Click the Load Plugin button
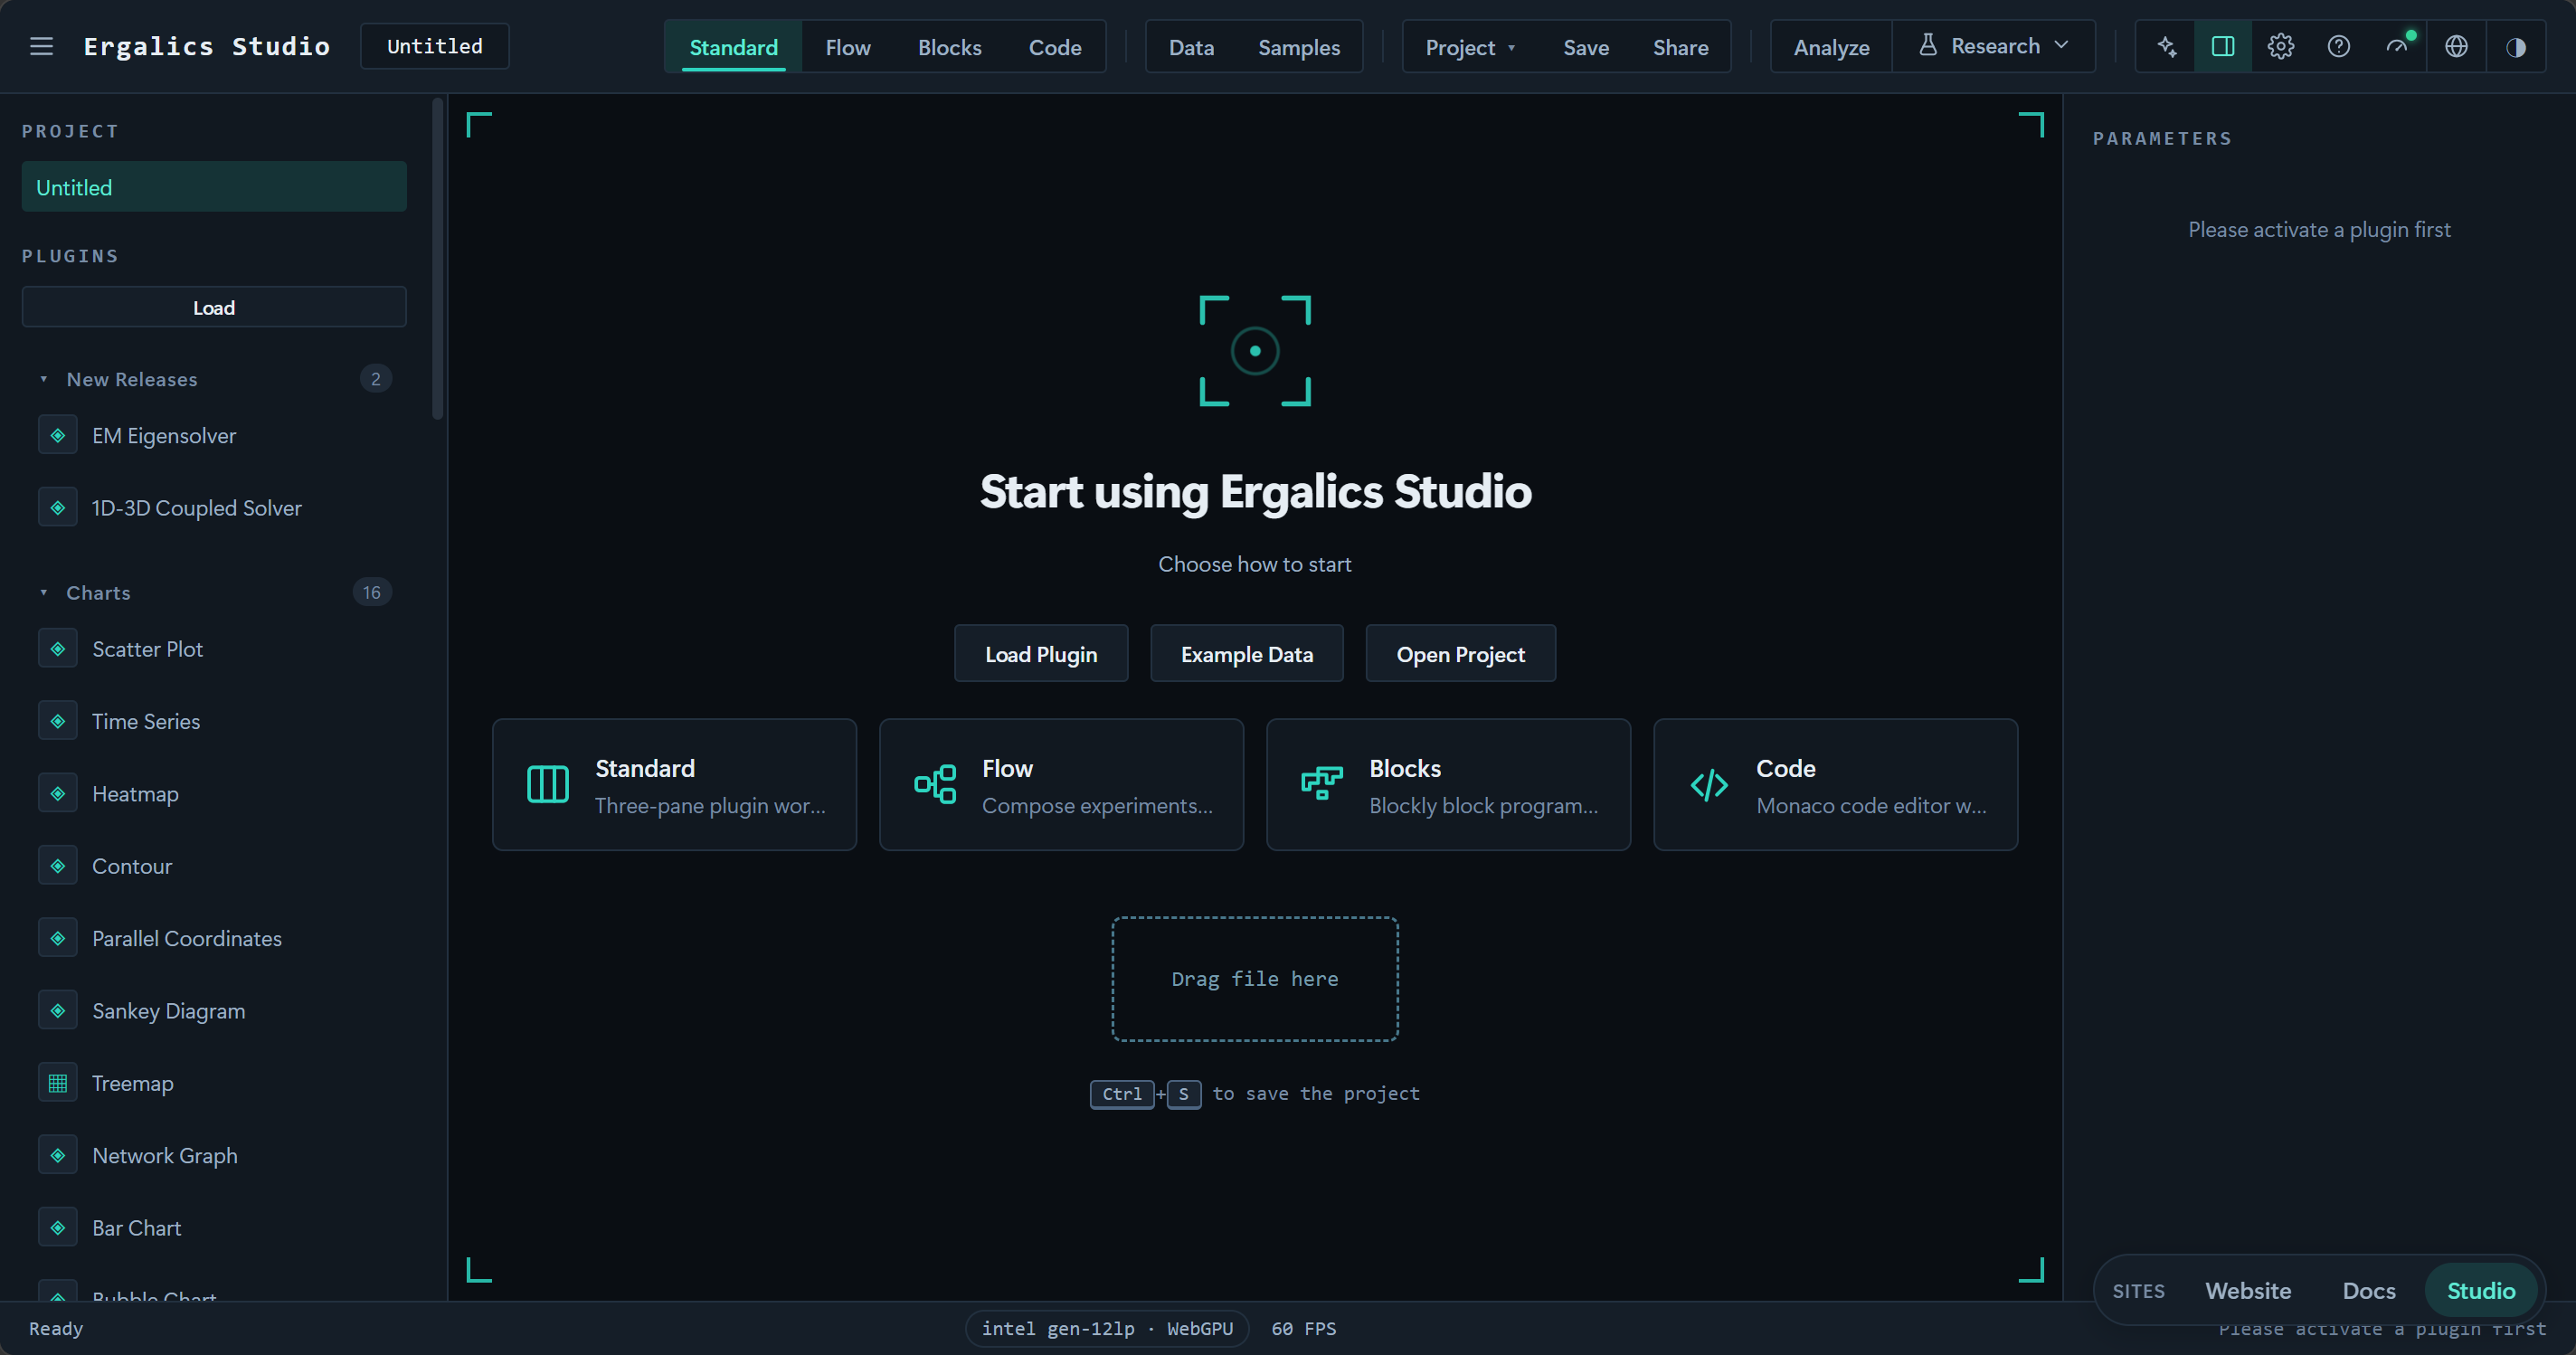 (1041, 654)
